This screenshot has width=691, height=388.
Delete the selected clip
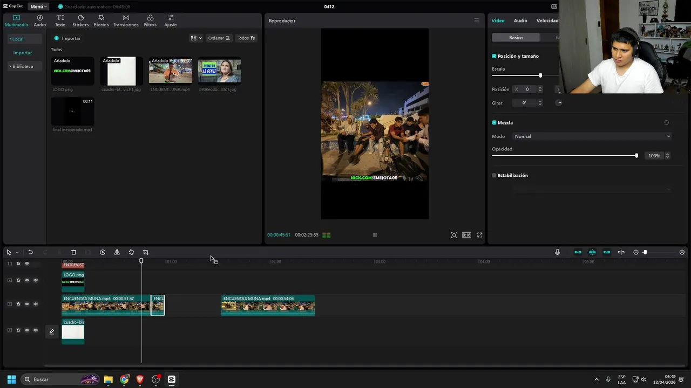(x=73, y=252)
